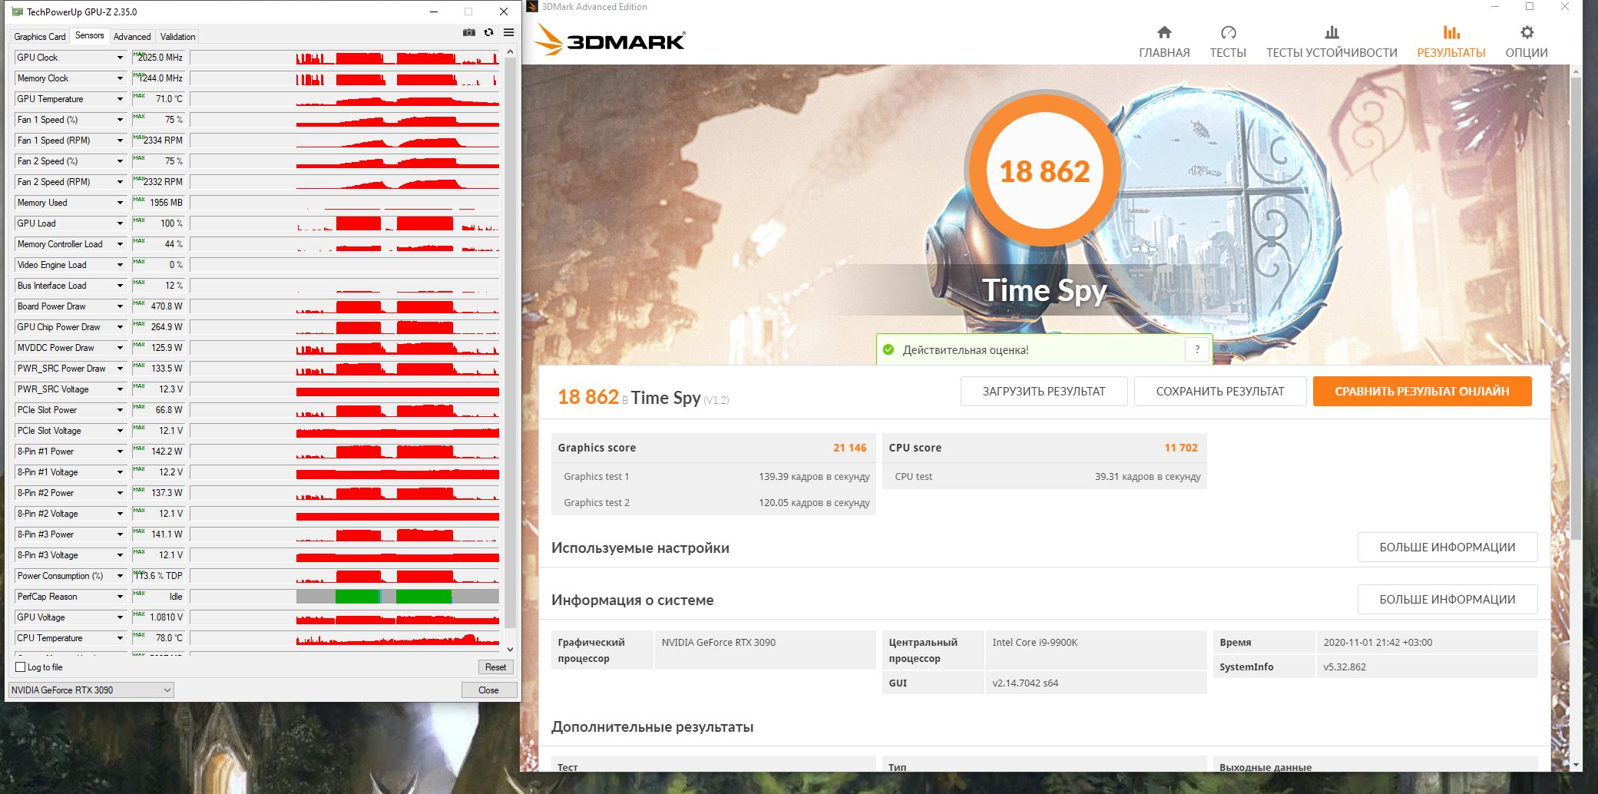
Task: Open ТЕСТЫ section label
Action: 1228,53
